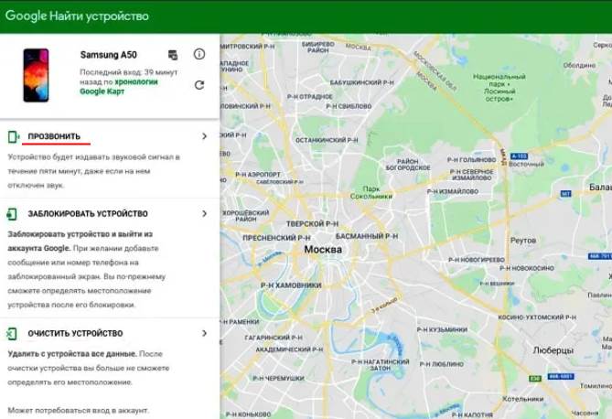This screenshot has height=419, width=612.
Task: Click Р-Н НАГАТИНСКИЙ ЗАТОН on the map
Action: click(x=381, y=365)
